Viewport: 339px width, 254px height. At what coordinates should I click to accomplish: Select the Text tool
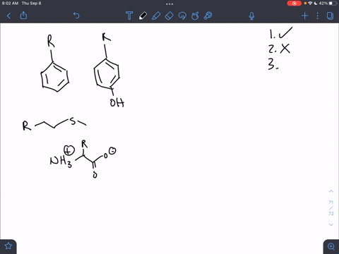click(x=129, y=16)
